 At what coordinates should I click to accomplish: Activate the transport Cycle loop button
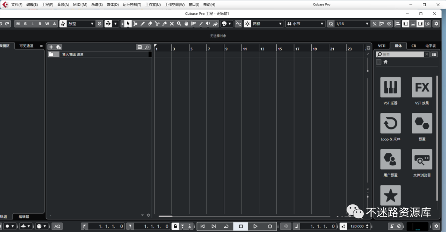coord(226,226)
